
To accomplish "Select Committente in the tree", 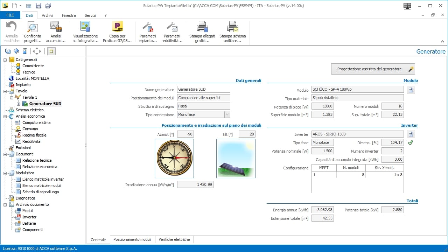I will pos(33,66).
